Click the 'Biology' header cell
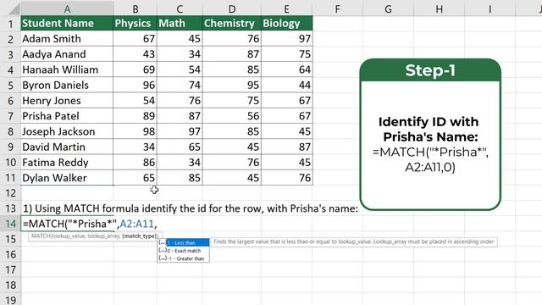The height and width of the screenshot is (305, 542). click(x=287, y=23)
